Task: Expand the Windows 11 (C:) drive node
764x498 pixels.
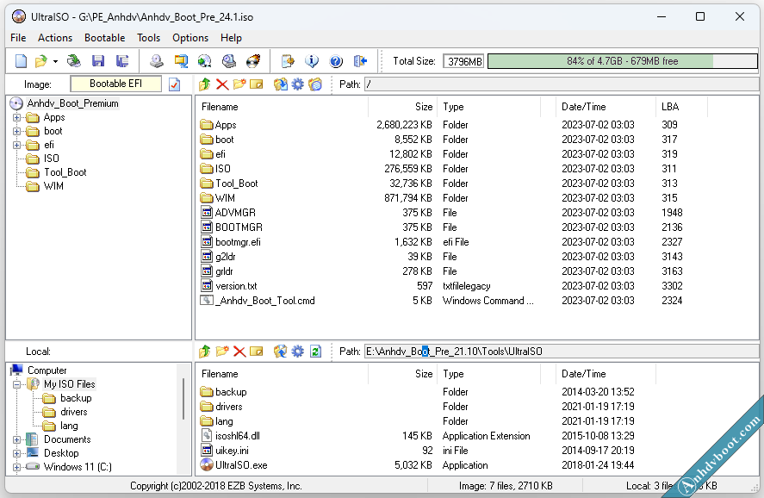Action: pyautogui.click(x=16, y=467)
